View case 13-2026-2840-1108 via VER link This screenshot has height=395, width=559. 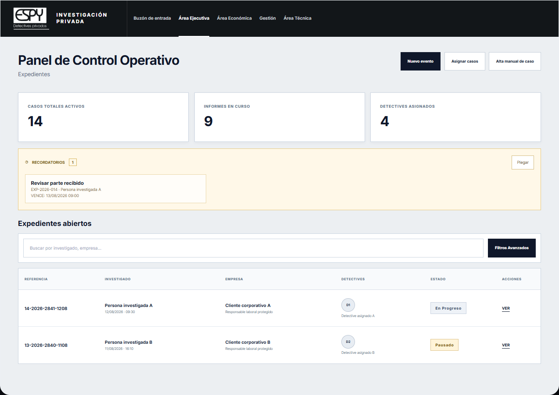tap(506, 346)
